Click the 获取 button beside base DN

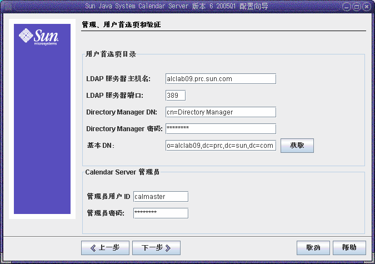297,146
